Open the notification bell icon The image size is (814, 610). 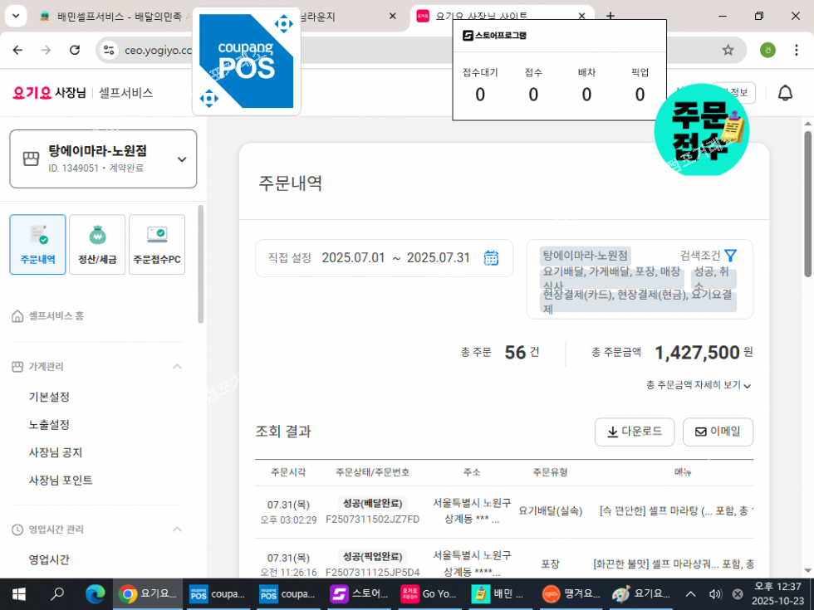(785, 93)
